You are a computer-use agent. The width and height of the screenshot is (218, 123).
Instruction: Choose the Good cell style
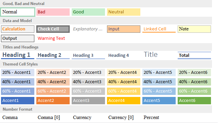point(88,12)
